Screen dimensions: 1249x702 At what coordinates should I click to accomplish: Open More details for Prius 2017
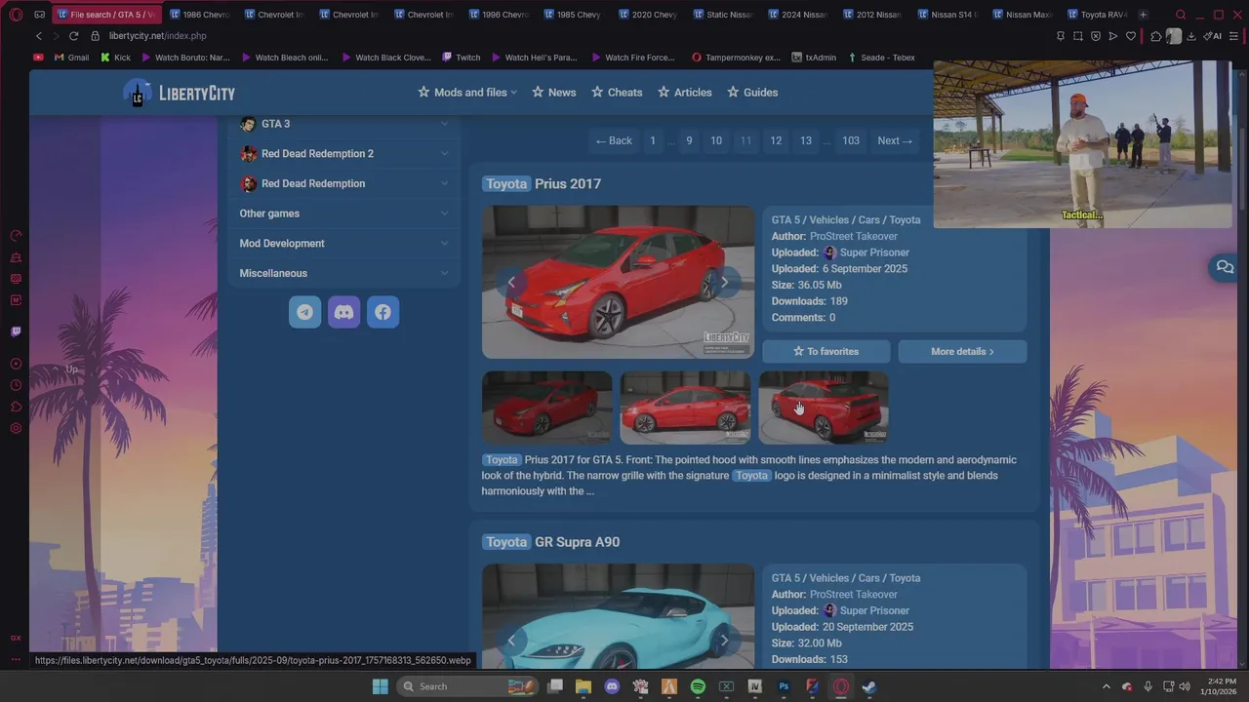coord(962,351)
